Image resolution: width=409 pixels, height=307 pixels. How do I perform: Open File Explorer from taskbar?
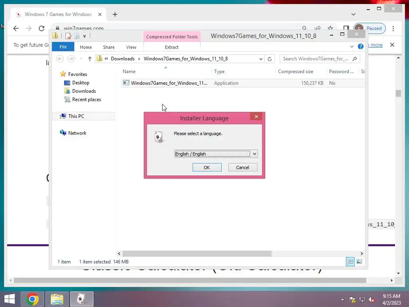[57, 299]
